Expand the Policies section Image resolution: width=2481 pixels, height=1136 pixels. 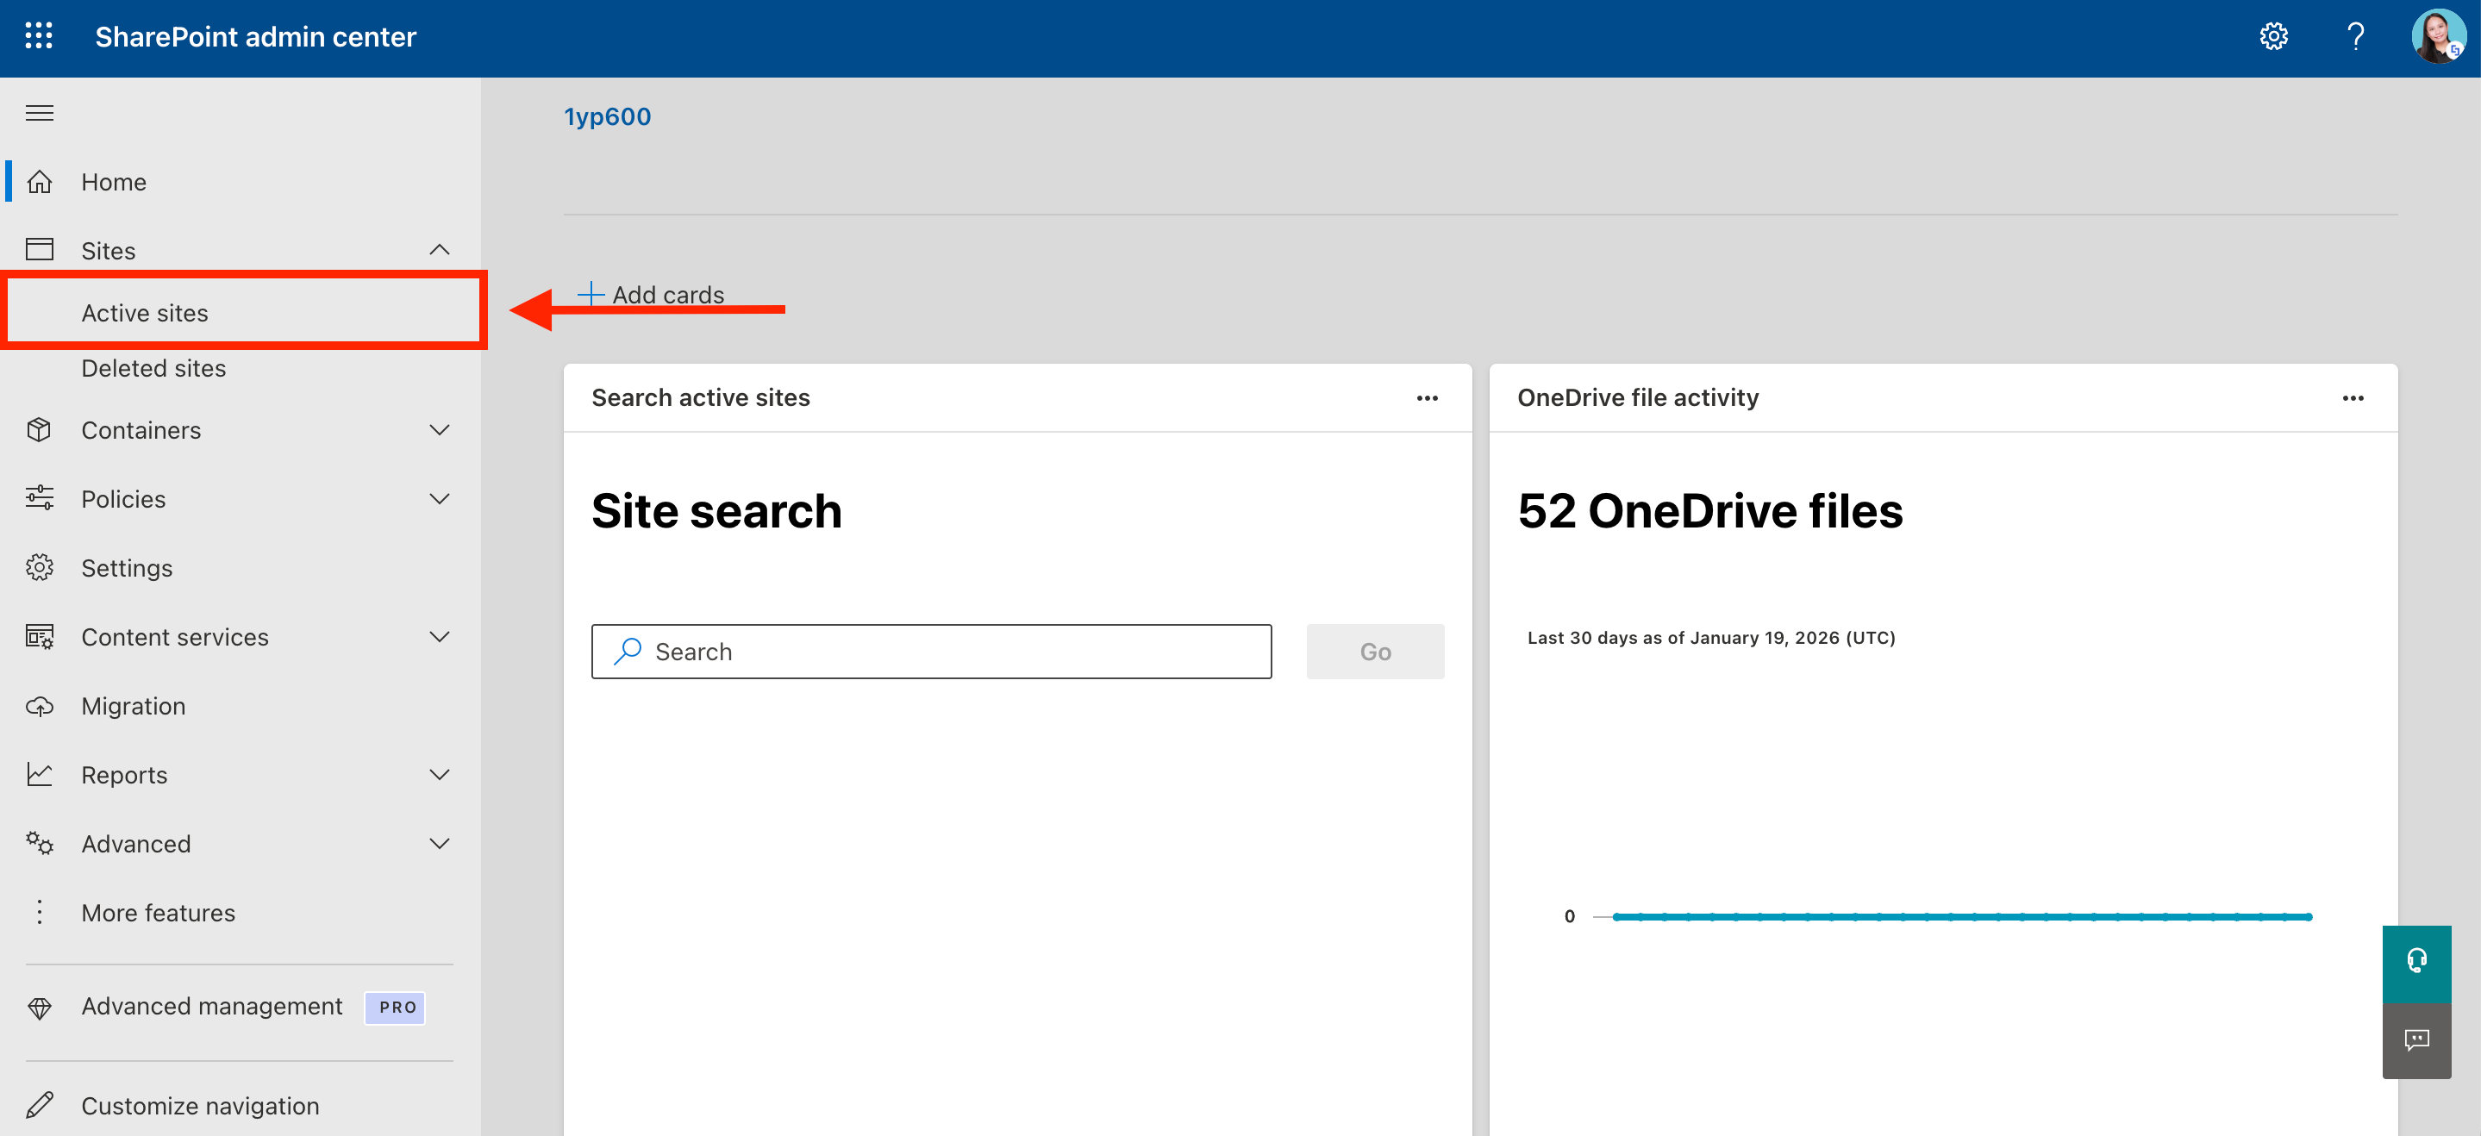439,499
